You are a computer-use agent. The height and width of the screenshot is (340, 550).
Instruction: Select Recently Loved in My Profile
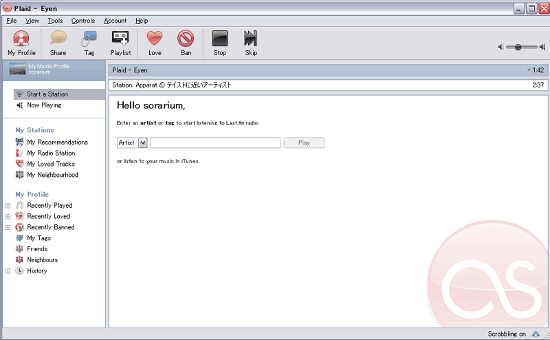coord(48,216)
